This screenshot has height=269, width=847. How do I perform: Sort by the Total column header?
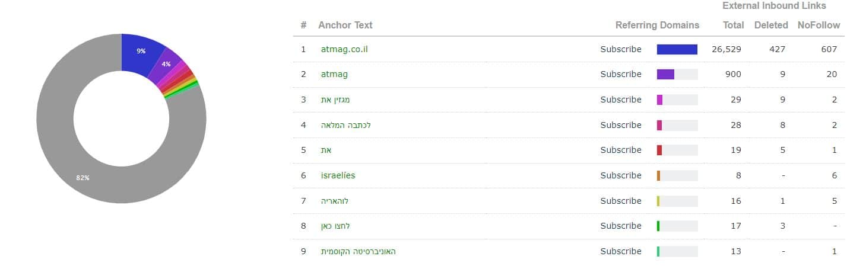[734, 25]
